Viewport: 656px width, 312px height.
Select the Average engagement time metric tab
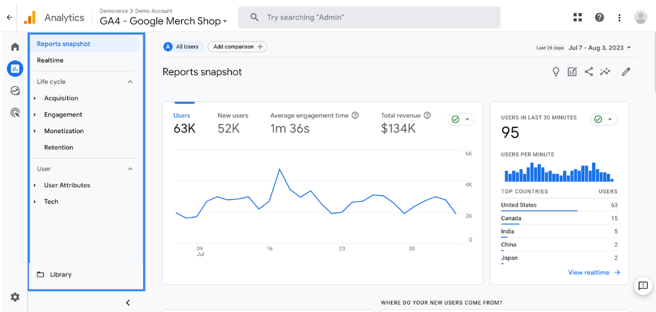[315, 124]
